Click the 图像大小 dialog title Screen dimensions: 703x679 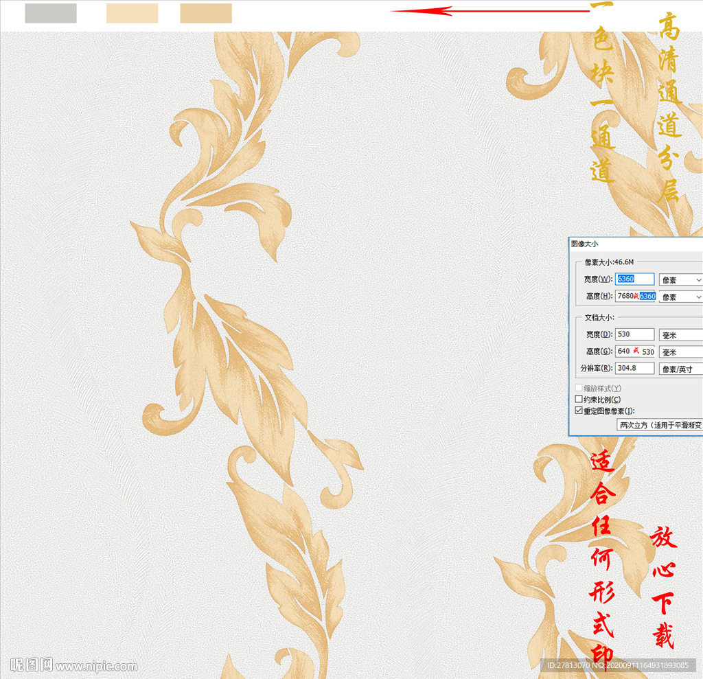(584, 244)
